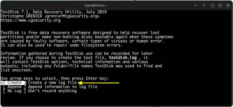This screenshot has height=107, width=233.
Task: Close the terminal window
Action: 228,5
